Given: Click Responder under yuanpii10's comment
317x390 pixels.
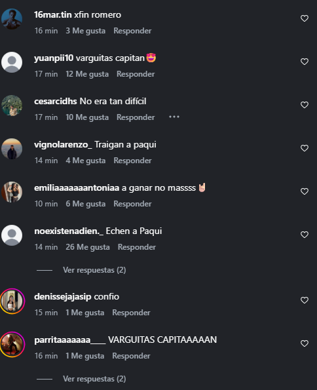Looking at the screenshot, I should click(136, 74).
